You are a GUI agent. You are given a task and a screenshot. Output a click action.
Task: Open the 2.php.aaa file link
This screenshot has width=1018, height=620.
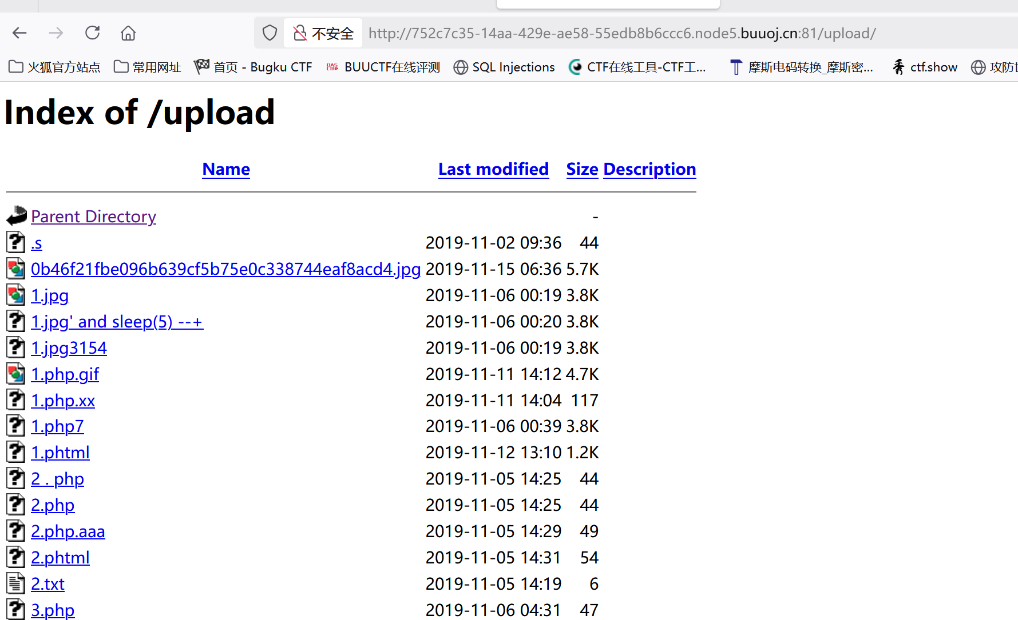tap(68, 531)
